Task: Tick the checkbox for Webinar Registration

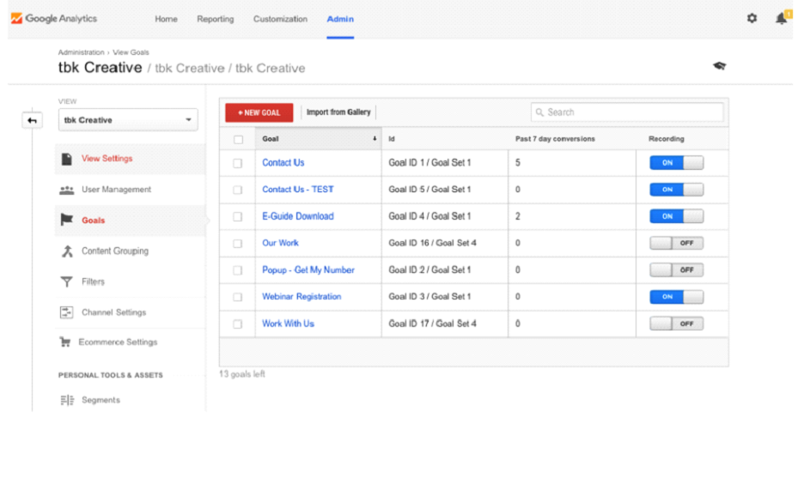Action: [x=237, y=297]
